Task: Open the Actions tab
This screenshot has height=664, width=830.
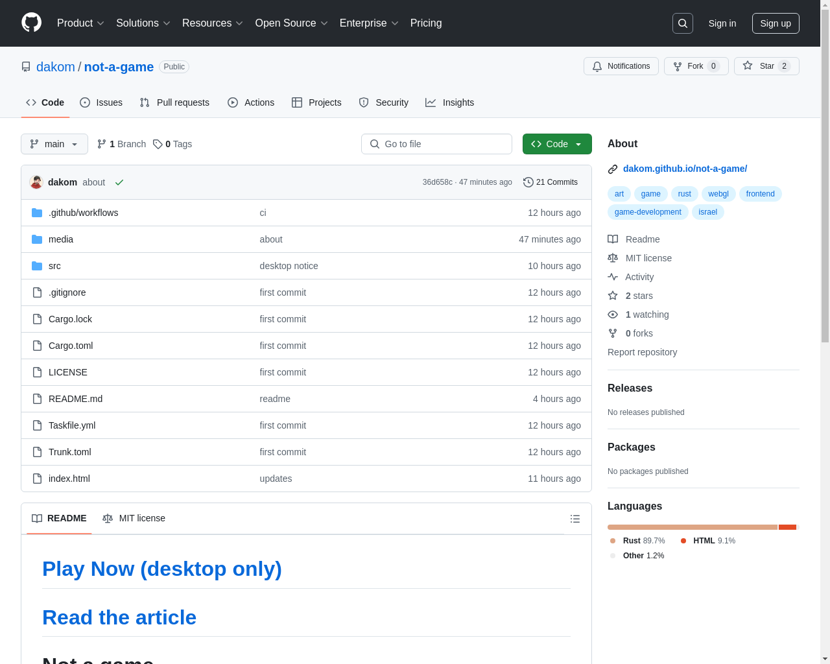Action: [251, 102]
